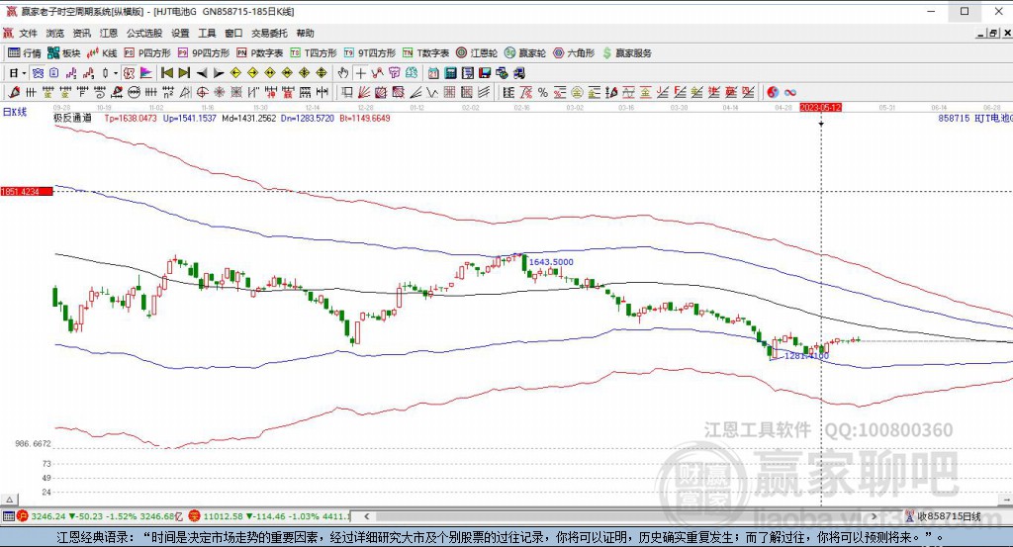The height and width of the screenshot is (547, 1013).
Task: Click the horizontal scrollbar right arrow
Action: 875,516
